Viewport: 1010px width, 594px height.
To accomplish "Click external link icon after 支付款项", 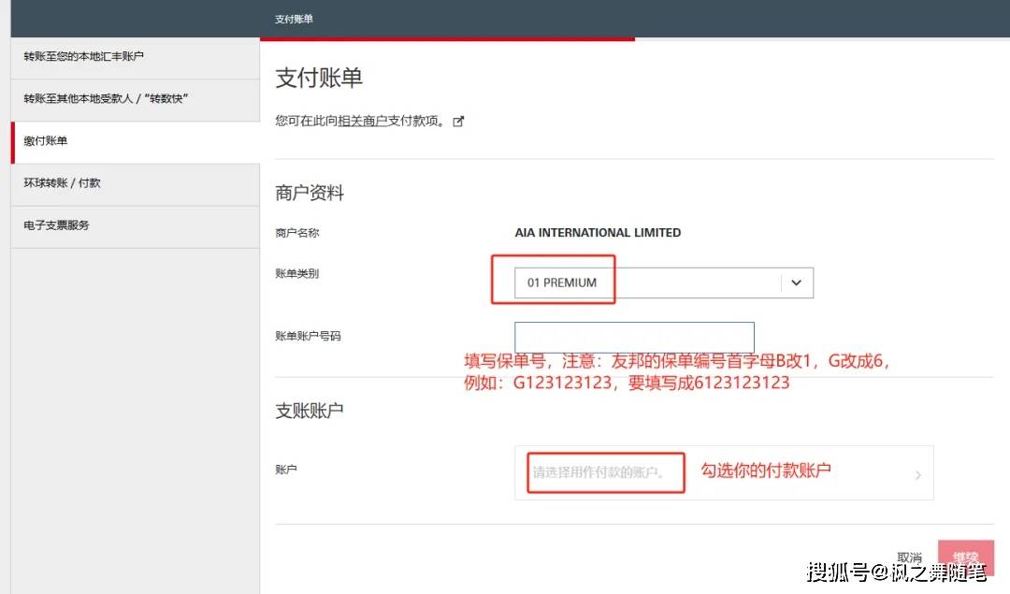I will tap(458, 121).
